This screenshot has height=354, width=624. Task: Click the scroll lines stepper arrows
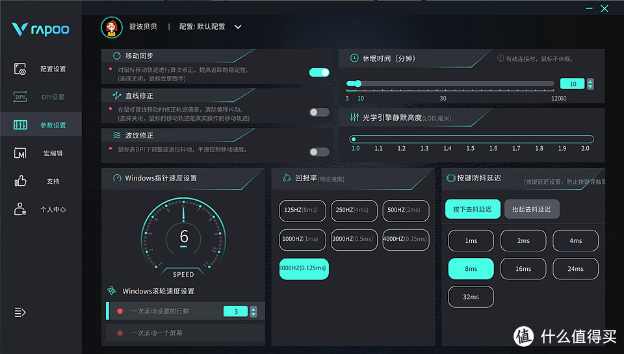(253, 311)
